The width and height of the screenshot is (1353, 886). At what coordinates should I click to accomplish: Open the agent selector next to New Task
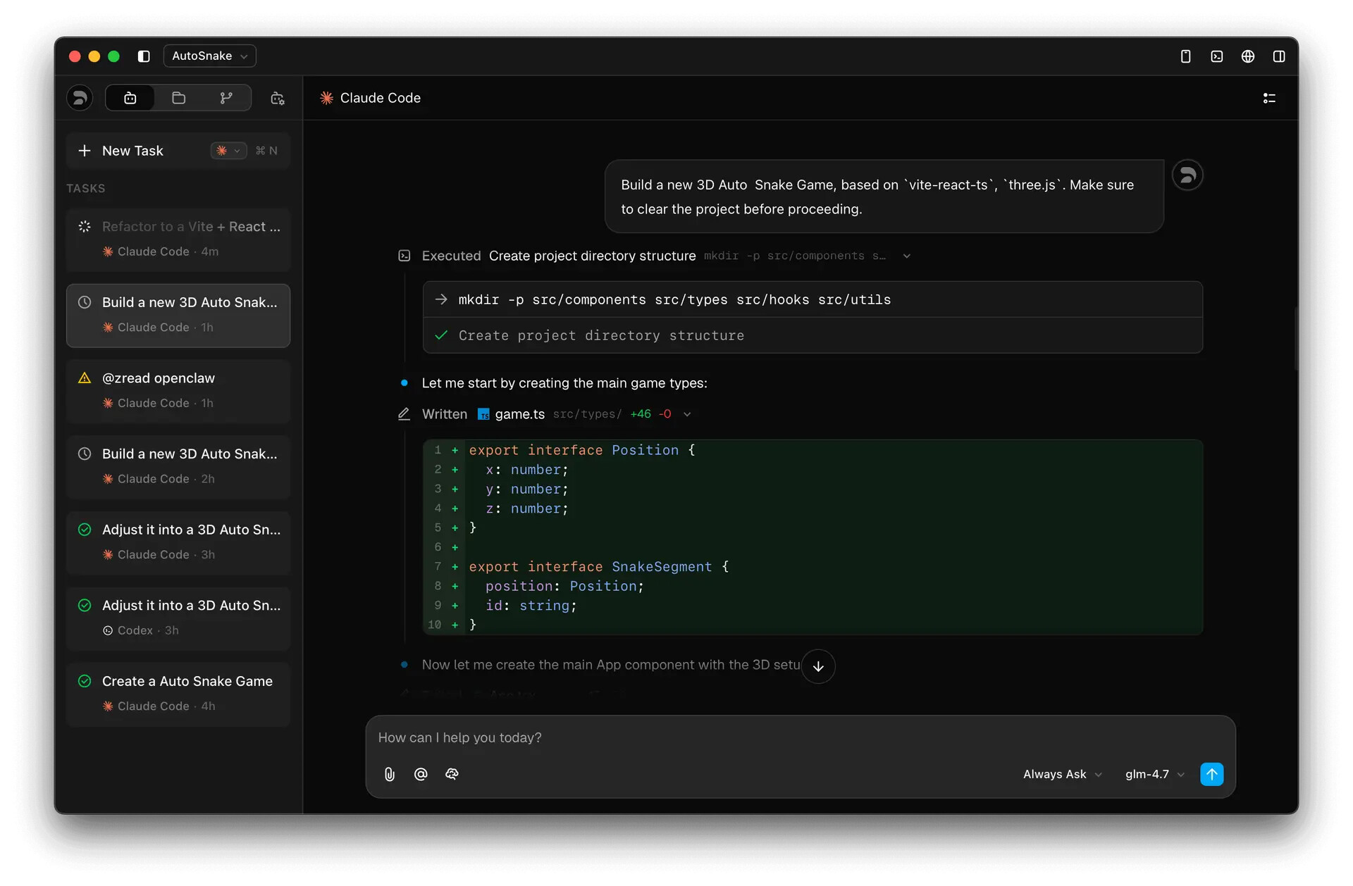pyautogui.click(x=228, y=151)
